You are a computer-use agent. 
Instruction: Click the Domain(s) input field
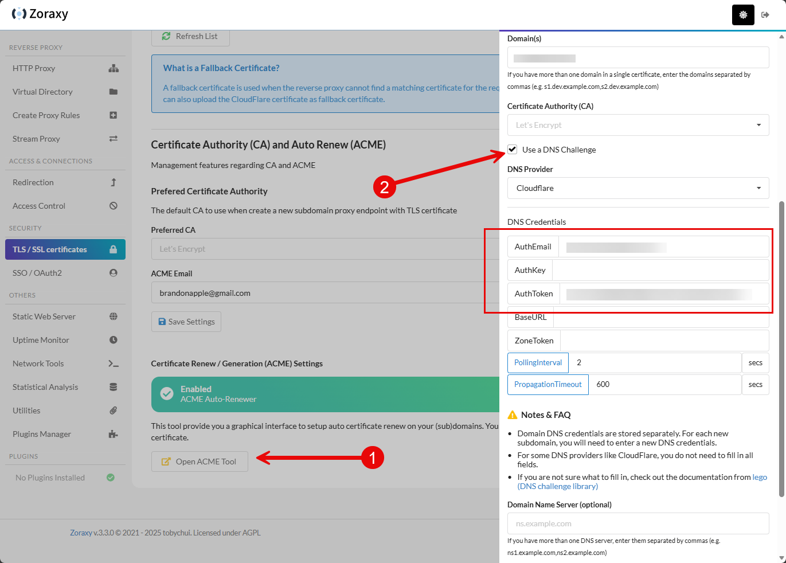point(638,57)
